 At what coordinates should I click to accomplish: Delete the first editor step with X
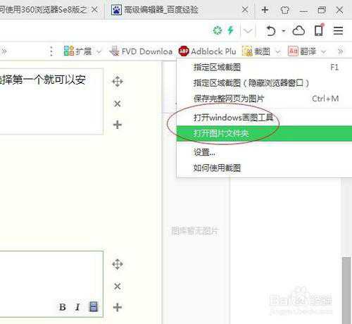pyautogui.click(x=118, y=104)
